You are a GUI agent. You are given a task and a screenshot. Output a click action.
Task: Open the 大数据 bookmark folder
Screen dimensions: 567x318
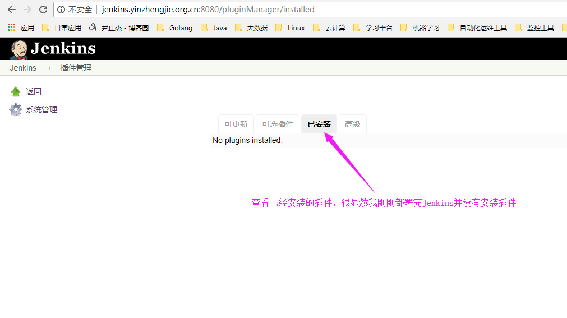click(x=251, y=28)
